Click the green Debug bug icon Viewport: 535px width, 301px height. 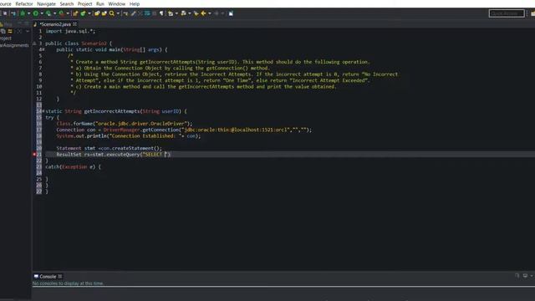point(23,13)
